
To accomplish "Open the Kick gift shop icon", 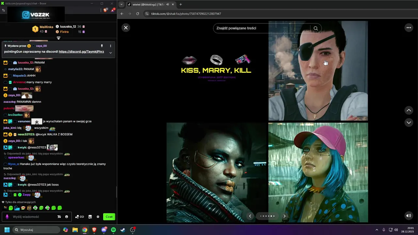I will pos(90,217).
